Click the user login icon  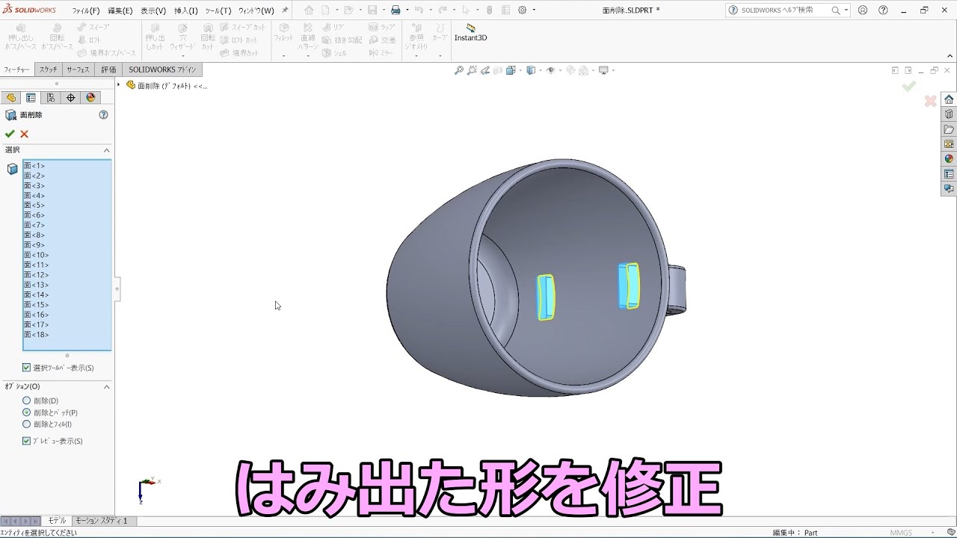pyautogui.click(x=864, y=10)
